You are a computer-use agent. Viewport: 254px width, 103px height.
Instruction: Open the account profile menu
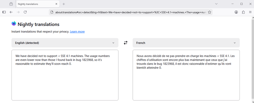236,12
